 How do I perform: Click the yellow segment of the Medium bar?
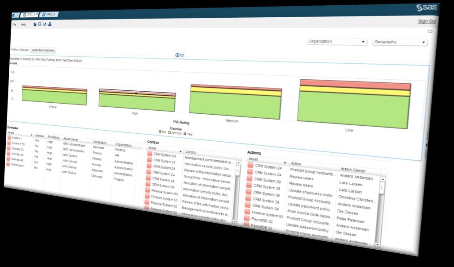click(236, 91)
